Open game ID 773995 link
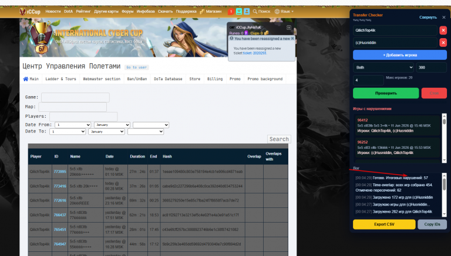Screen dimensions: 451x256 point(60,172)
